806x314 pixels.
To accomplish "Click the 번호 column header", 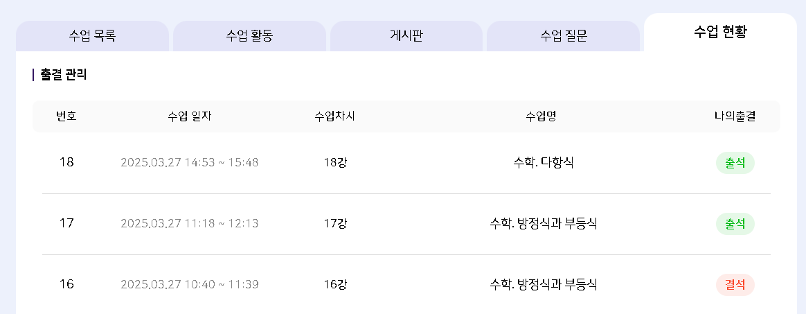I will [x=66, y=116].
